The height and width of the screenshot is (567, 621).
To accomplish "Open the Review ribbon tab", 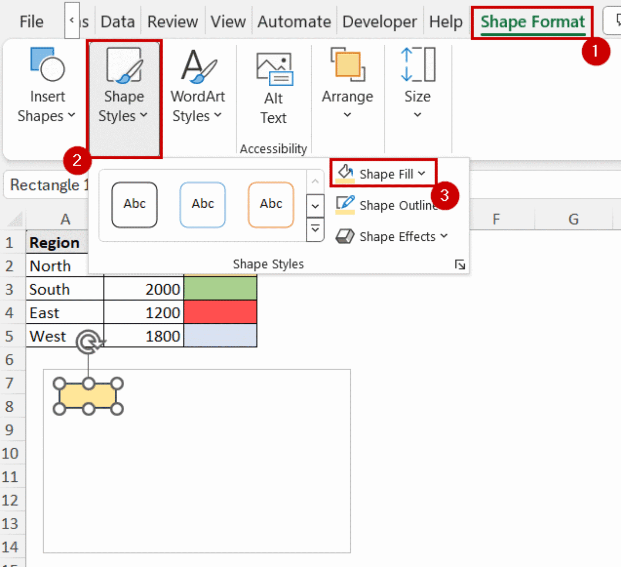I will pyautogui.click(x=173, y=21).
